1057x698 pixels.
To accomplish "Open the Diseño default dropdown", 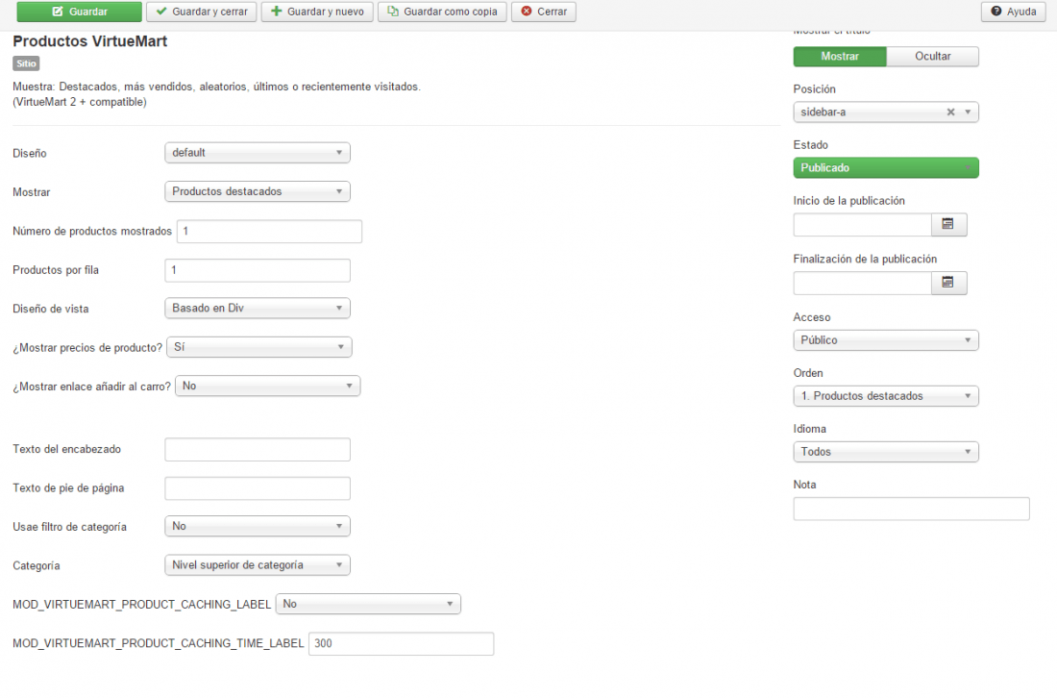I will pos(258,153).
